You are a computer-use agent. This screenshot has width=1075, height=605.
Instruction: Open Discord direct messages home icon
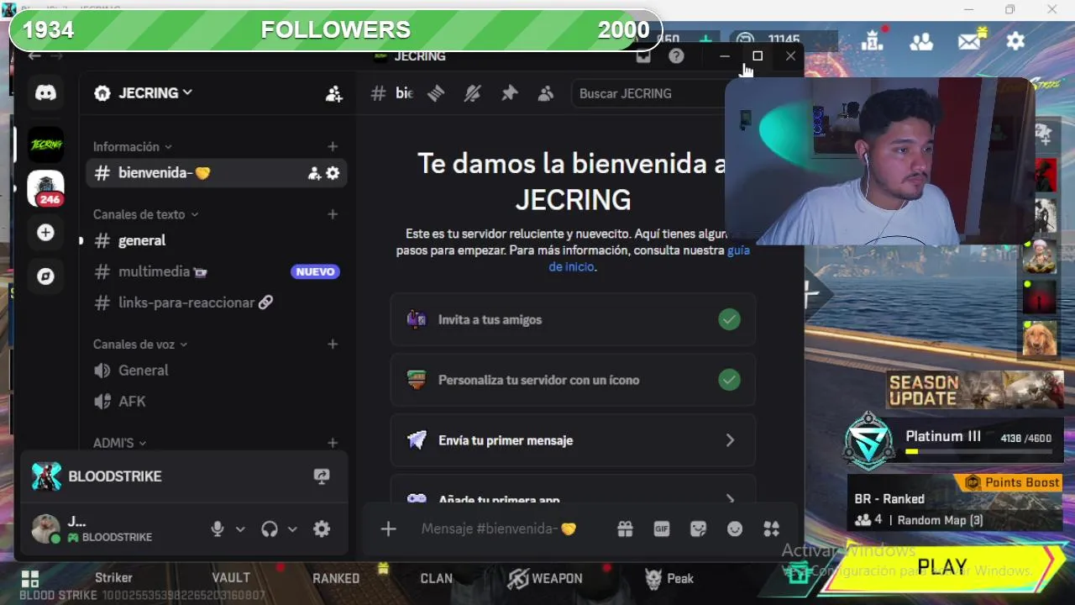click(45, 93)
